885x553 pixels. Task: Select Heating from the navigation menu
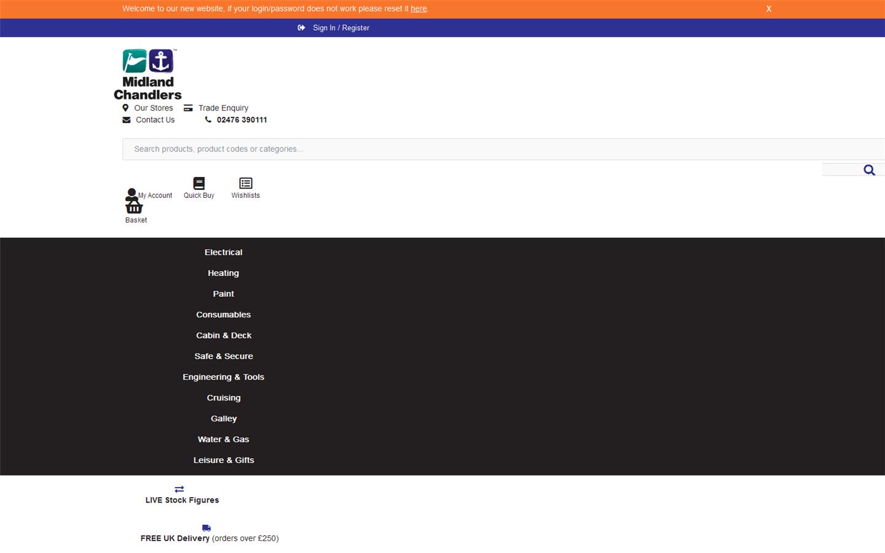pyautogui.click(x=223, y=273)
